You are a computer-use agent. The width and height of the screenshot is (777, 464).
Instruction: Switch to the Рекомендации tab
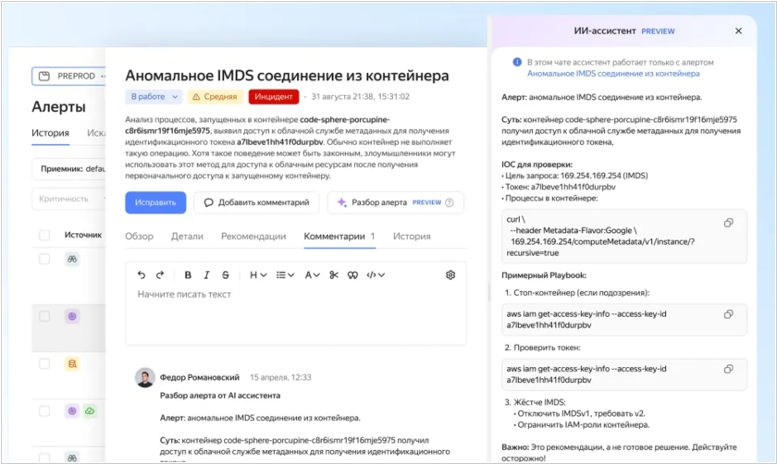click(253, 237)
